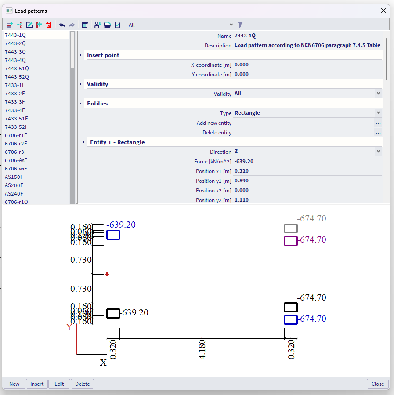Open the Validity dropdown arrow
This screenshot has height=395, width=394.
pos(378,94)
